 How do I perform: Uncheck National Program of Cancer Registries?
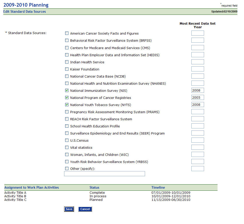coord(67,98)
